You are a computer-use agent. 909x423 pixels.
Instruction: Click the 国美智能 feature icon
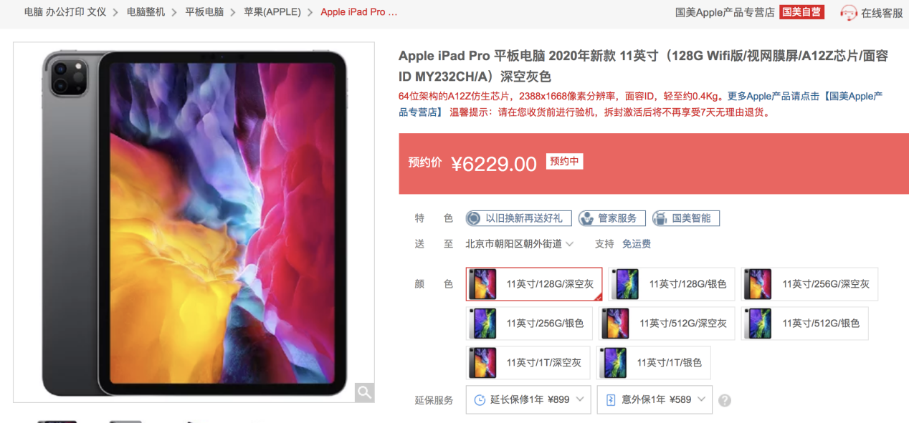coord(660,218)
